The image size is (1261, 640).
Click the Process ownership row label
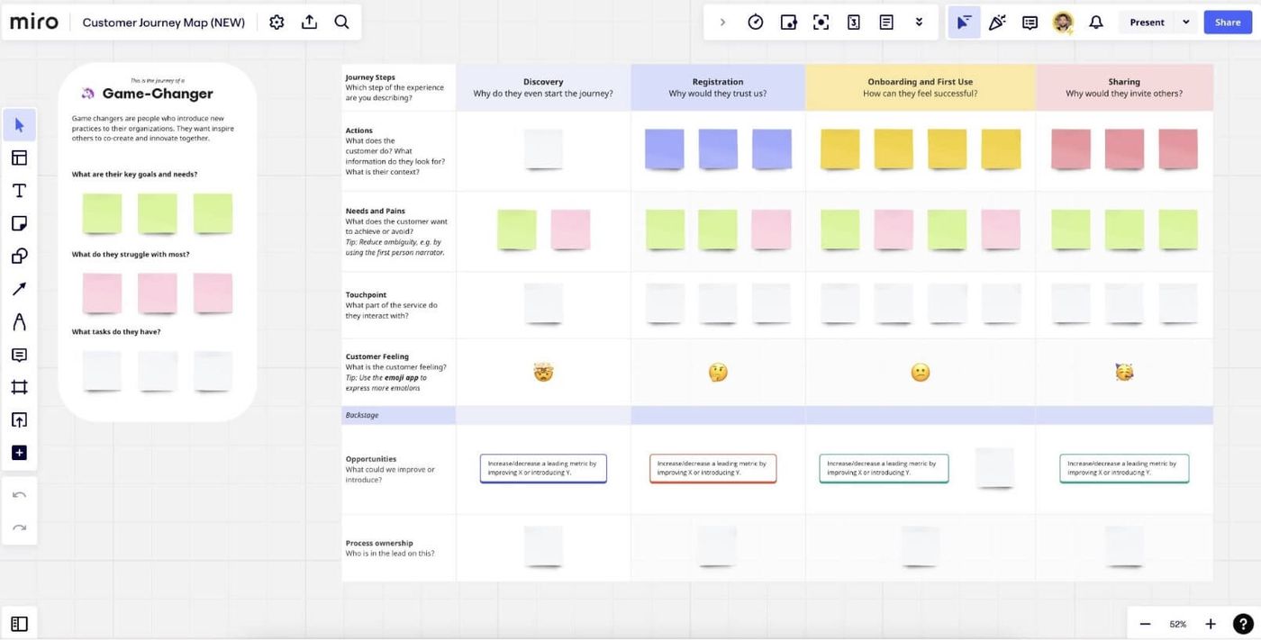click(379, 543)
